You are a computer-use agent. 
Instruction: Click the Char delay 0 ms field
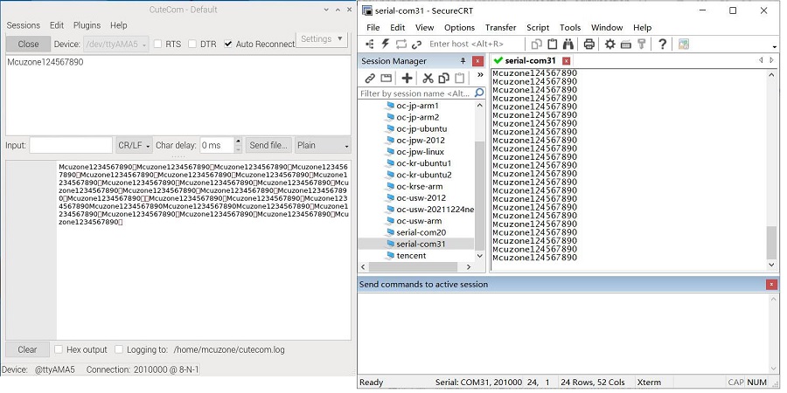point(218,145)
